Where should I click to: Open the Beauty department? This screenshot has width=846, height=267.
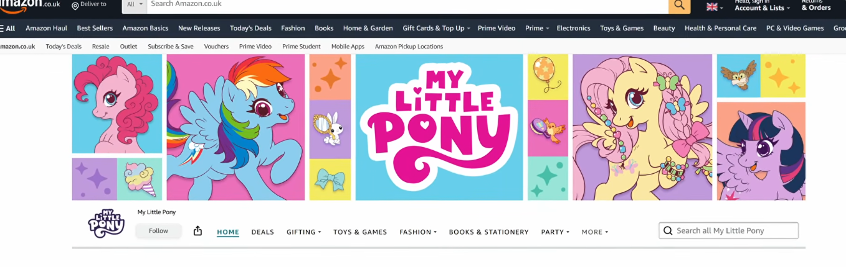click(x=664, y=28)
